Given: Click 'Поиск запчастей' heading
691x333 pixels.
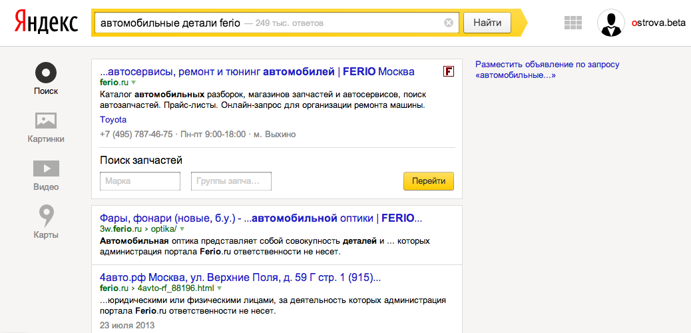Looking at the screenshot, I should pos(141,160).
